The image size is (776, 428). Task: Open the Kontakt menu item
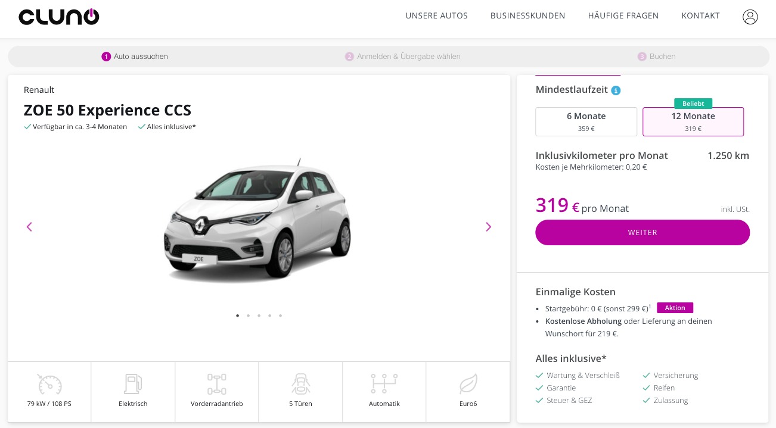point(701,16)
